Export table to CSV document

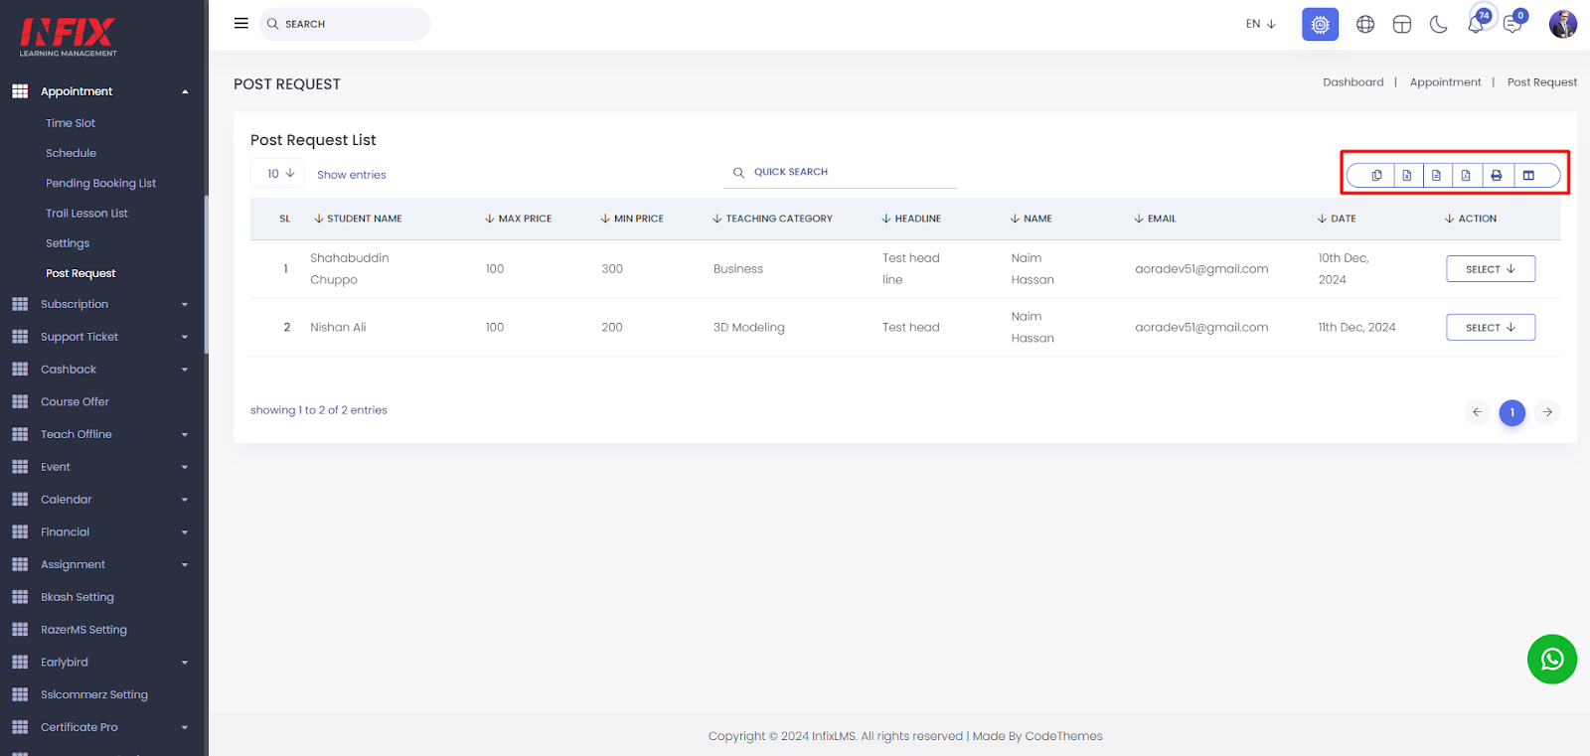point(1436,176)
